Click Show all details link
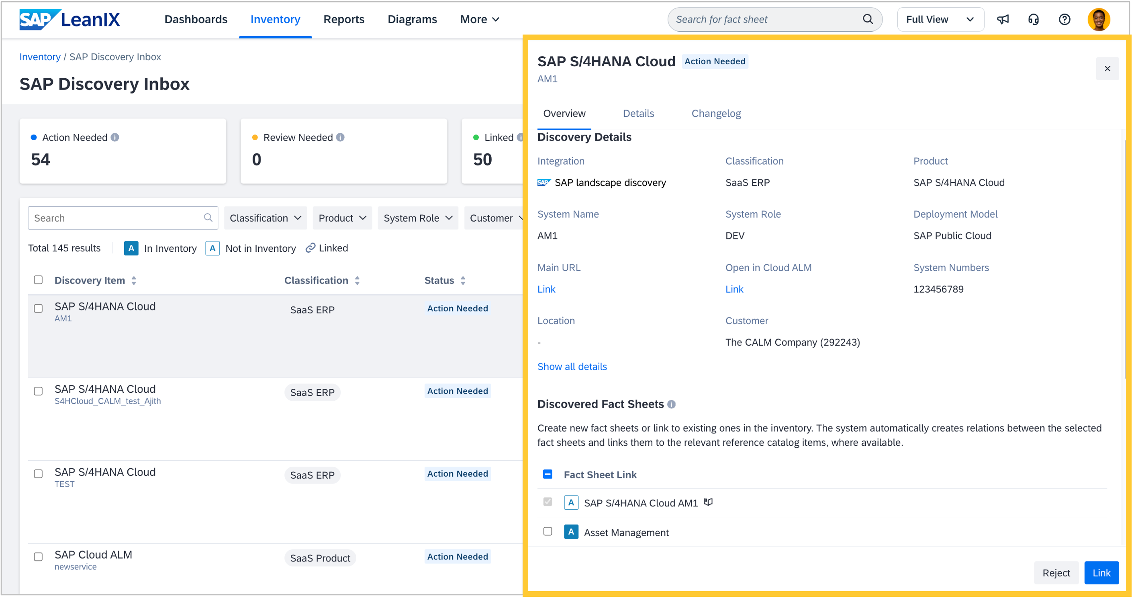This screenshot has height=598, width=1132. tap(572, 366)
